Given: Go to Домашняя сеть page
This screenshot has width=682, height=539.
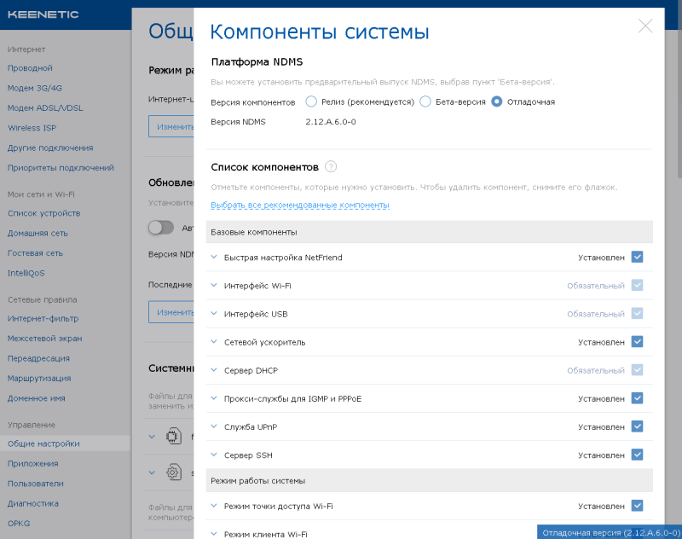Looking at the screenshot, I should pyautogui.click(x=38, y=234).
